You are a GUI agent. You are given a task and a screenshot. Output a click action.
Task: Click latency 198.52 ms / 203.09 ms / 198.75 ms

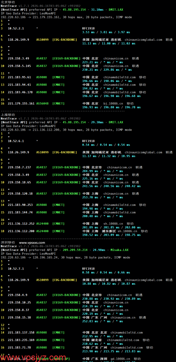click(111, 235)
